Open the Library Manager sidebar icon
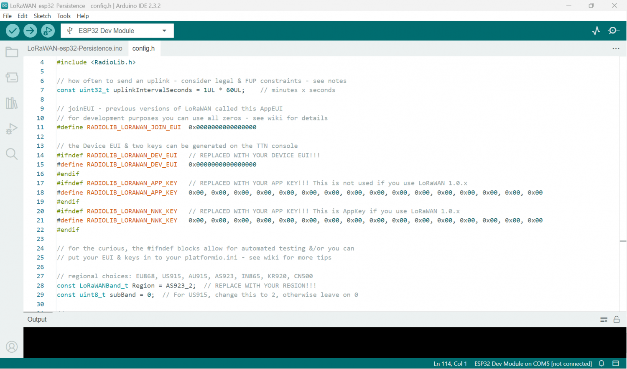The height and width of the screenshot is (369, 627). point(12,103)
